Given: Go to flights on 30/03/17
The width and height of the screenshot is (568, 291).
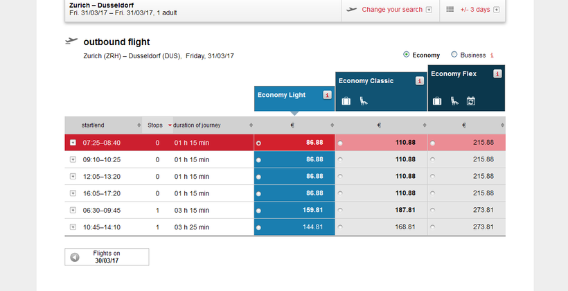Looking at the screenshot, I should (x=107, y=257).
